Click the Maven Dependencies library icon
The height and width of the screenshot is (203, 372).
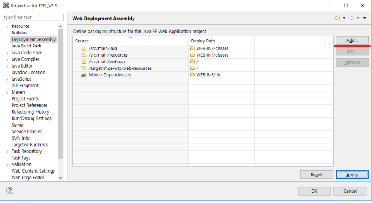[84, 75]
